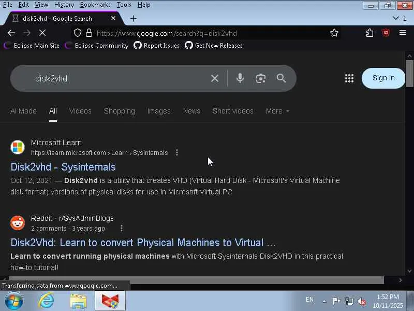Expand the list all tabs chevron
The height and width of the screenshot is (311, 414).
point(395,18)
